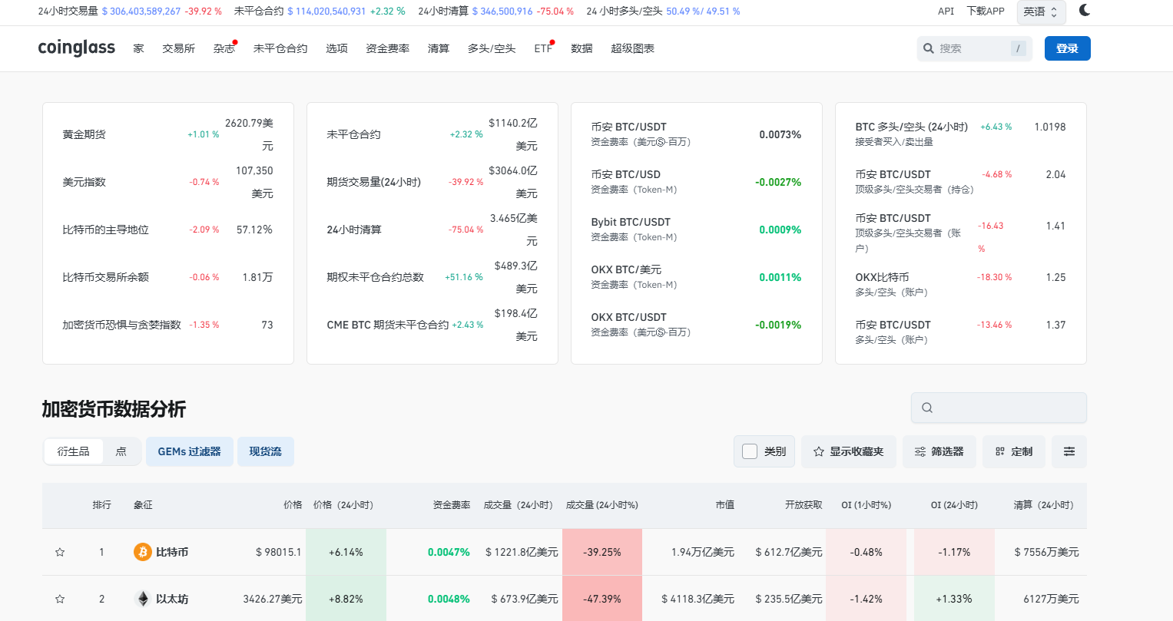
Task: Toggle dark mode moon icon
Action: [x=1085, y=10]
